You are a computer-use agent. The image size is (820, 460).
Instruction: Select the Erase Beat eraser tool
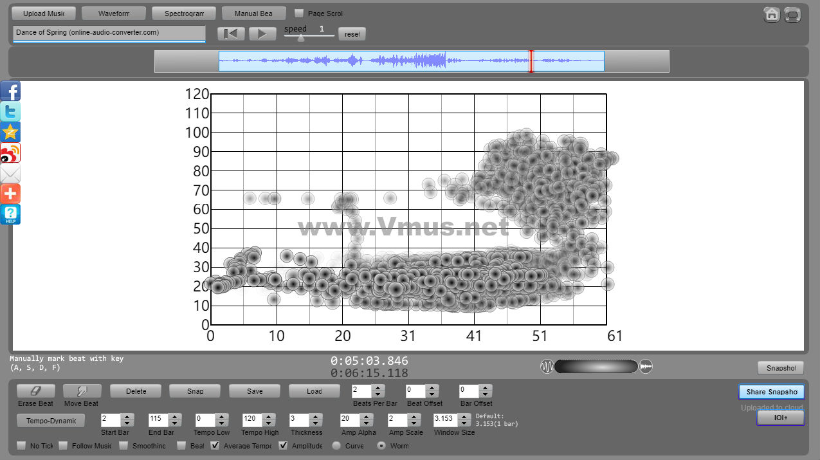35,391
